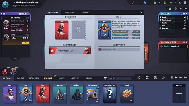Set fastest game speed (last arrow)
The image size is (189, 106).
point(186,78)
